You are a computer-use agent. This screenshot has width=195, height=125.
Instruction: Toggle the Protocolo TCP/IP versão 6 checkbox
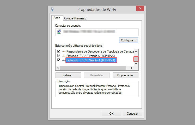click(59, 56)
